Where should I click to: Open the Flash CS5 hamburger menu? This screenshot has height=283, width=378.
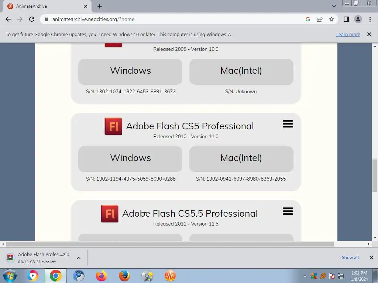pos(288,124)
